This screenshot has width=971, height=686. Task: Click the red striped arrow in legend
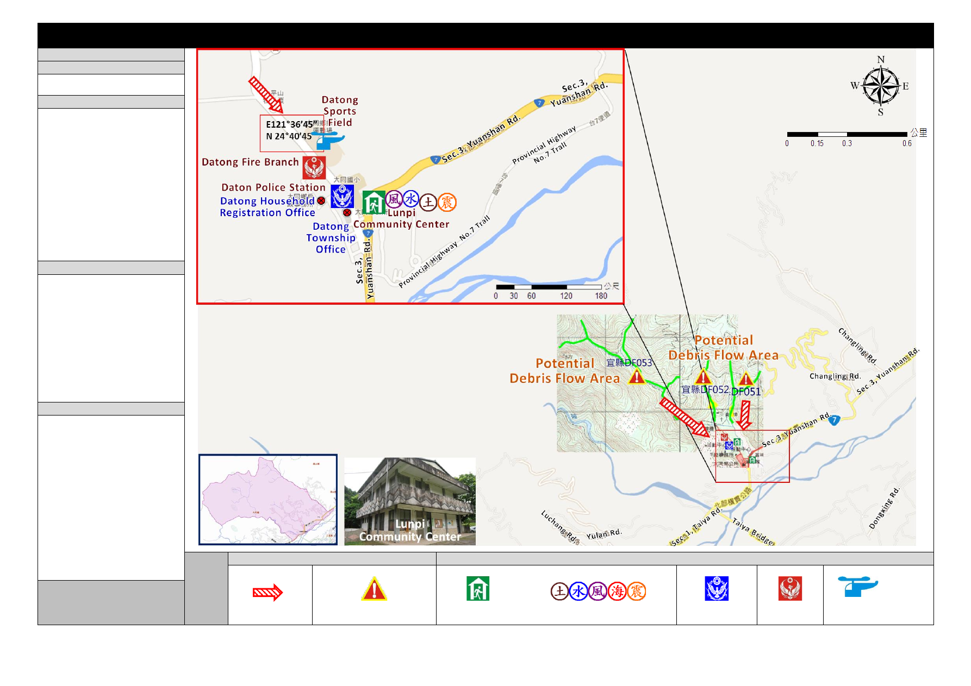pos(268,593)
